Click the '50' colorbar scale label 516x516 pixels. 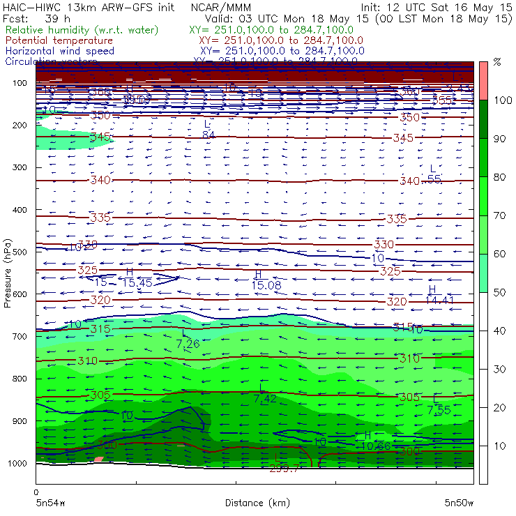[500, 292]
